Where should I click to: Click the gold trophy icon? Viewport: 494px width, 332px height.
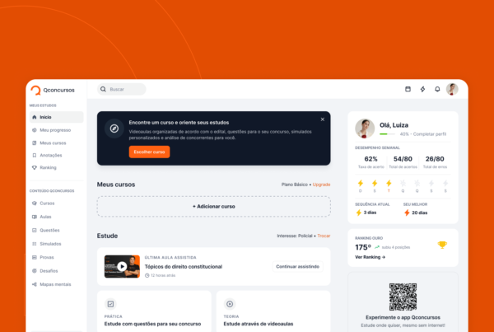(442, 245)
